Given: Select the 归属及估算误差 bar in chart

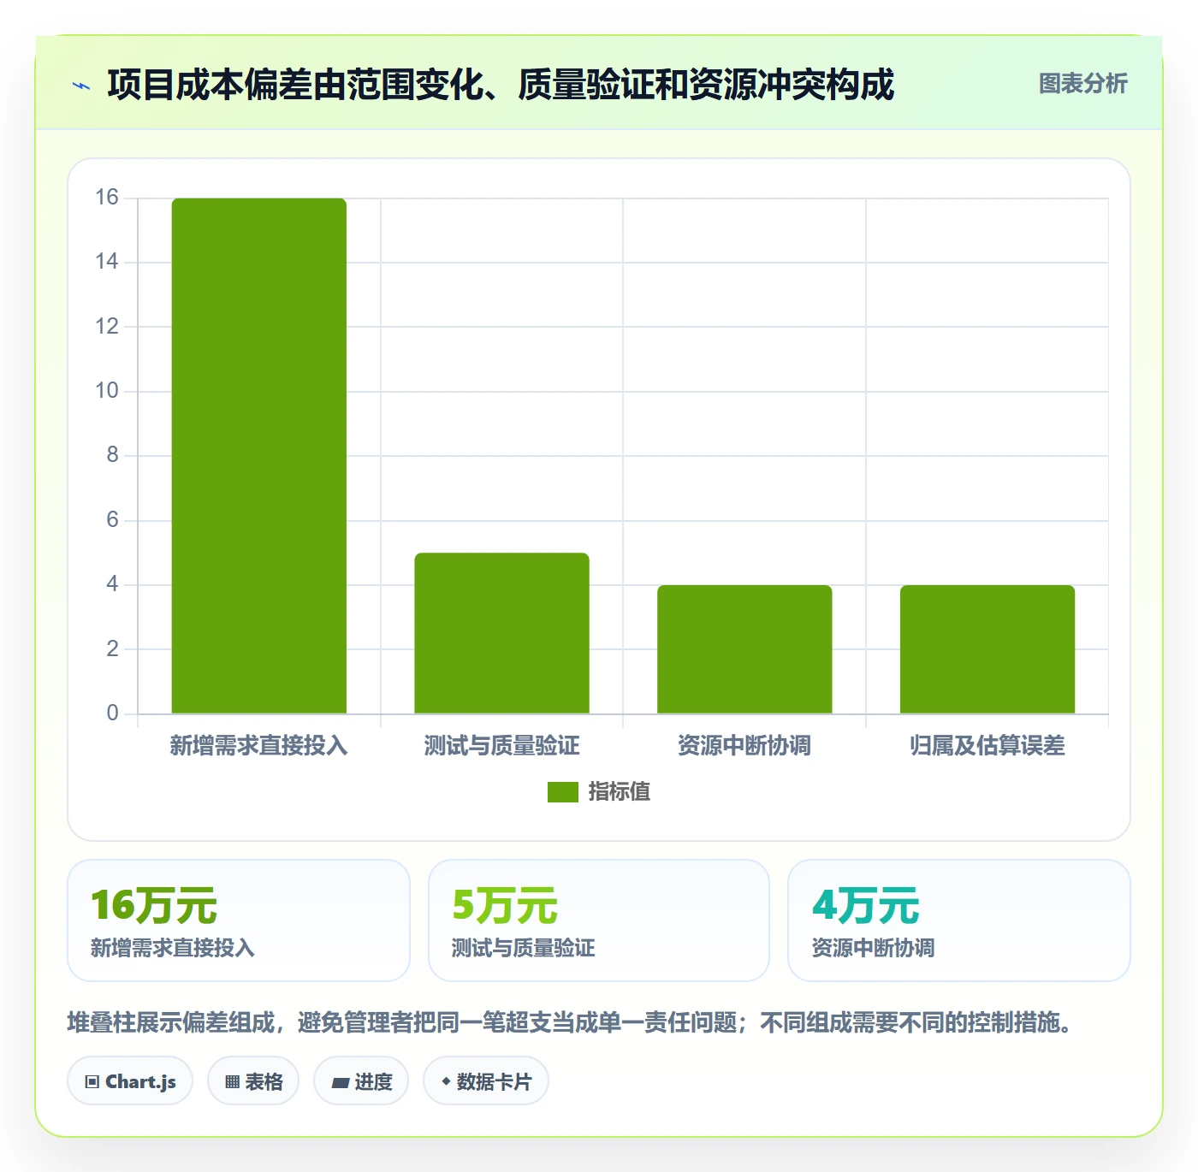Looking at the screenshot, I should click(987, 649).
